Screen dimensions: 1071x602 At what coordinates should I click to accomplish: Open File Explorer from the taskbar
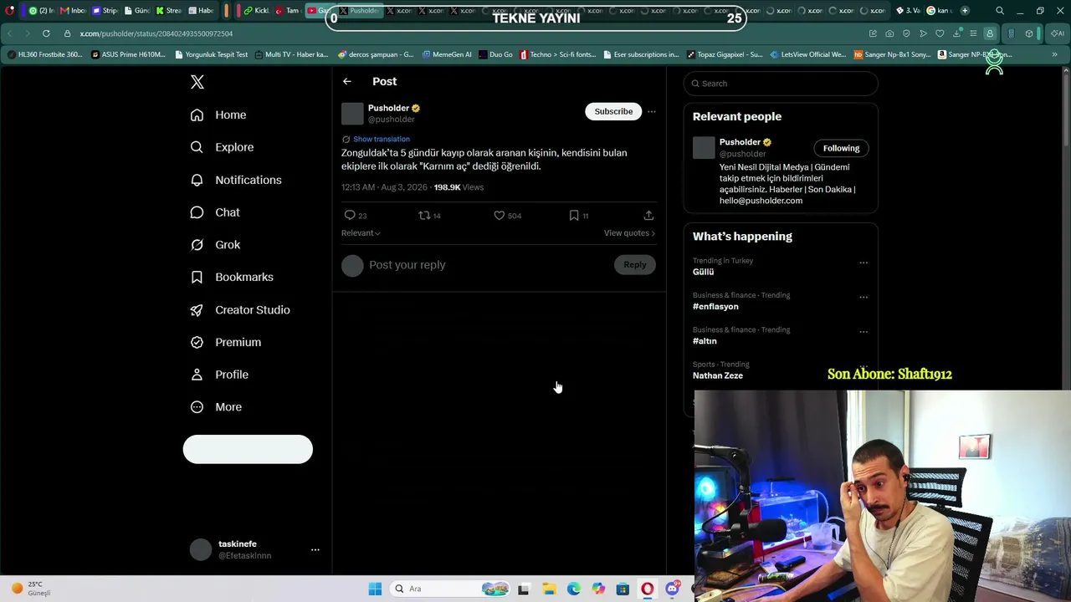coord(549,589)
